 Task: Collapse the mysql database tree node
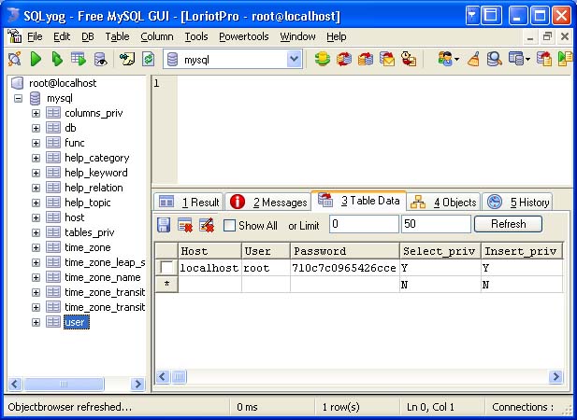[18, 98]
